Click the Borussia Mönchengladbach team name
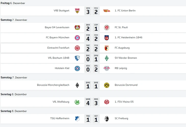 tap(53, 85)
